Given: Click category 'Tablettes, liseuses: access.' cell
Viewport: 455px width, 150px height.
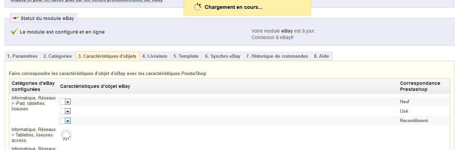Looking at the screenshot, I should pos(33,135).
